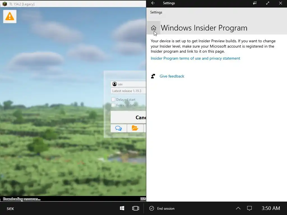Go to Settings home via house icon

154,28
